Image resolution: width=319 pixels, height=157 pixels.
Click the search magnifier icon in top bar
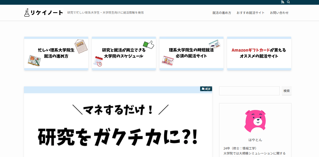(288, 2)
